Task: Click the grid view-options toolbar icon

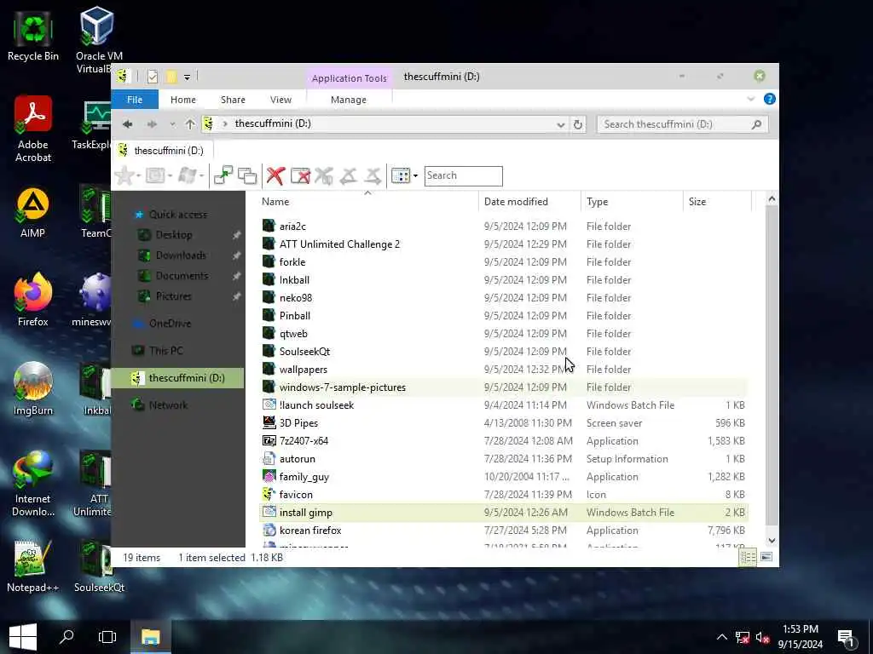Action: (x=401, y=175)
